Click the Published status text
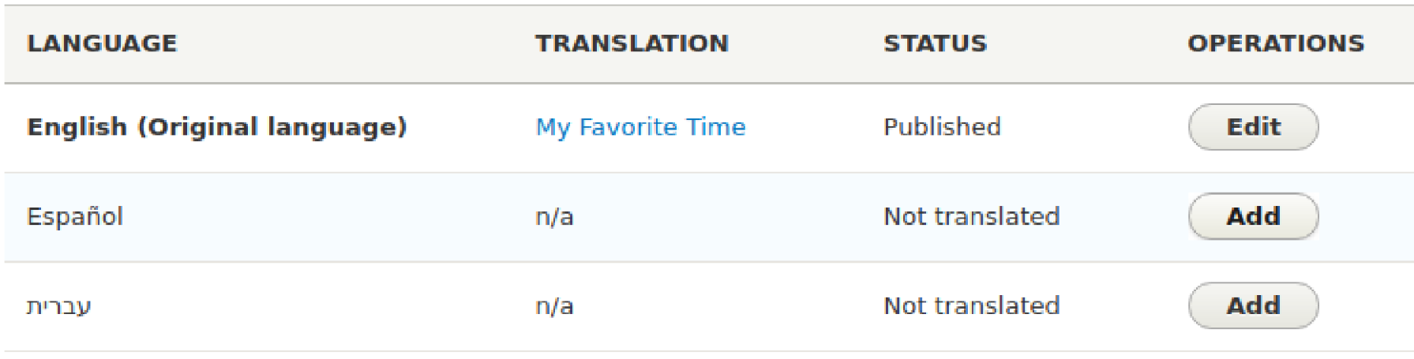This screenshot has height=359, width=1414. point(942,127)
